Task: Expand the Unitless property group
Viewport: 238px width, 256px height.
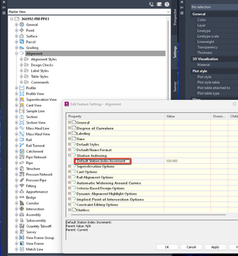Action: coord(69,210)
